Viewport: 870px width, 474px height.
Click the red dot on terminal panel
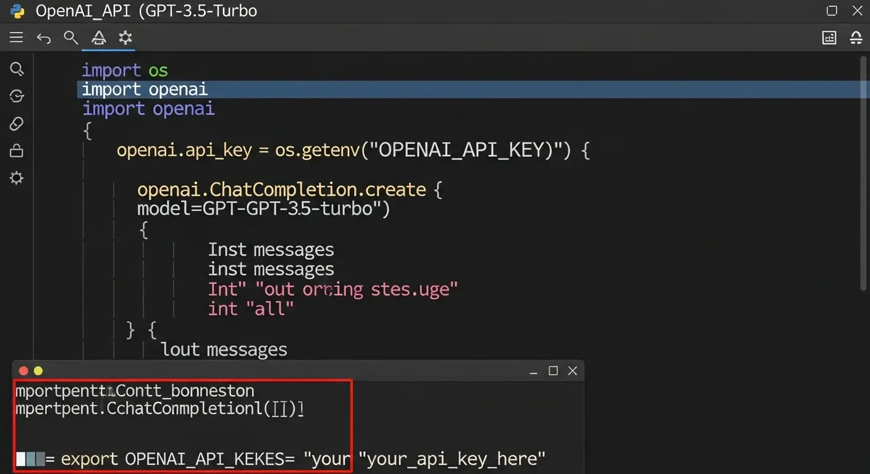[23, 371]
